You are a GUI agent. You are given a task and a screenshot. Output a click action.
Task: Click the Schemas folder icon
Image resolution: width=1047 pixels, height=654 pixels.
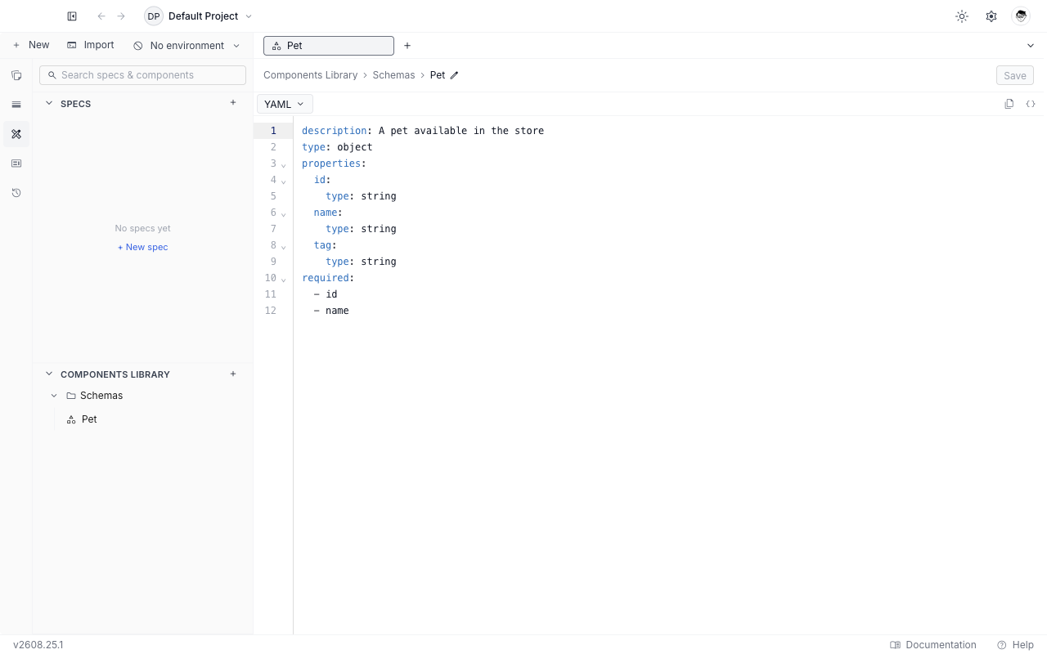(71, 396)
